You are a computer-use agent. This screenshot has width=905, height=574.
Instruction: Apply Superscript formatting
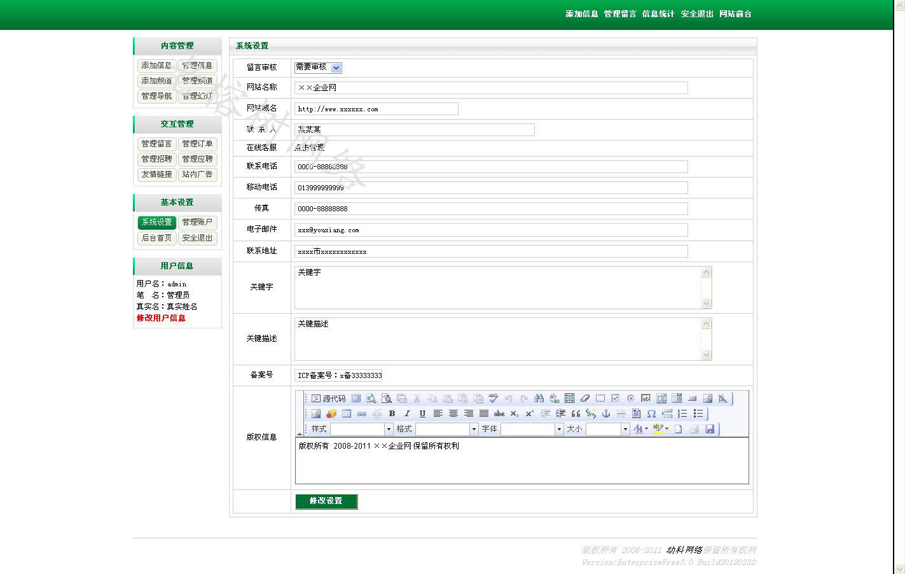530,414
